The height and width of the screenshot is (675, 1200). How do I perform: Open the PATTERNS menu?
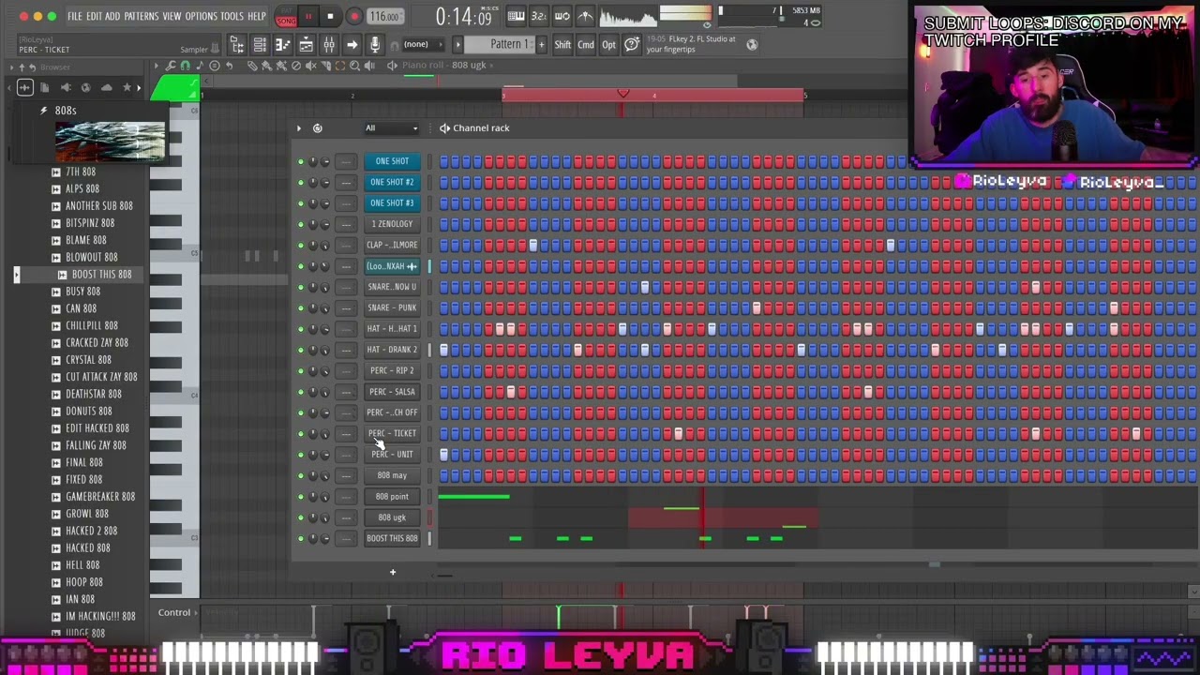(x=142, y=16)
